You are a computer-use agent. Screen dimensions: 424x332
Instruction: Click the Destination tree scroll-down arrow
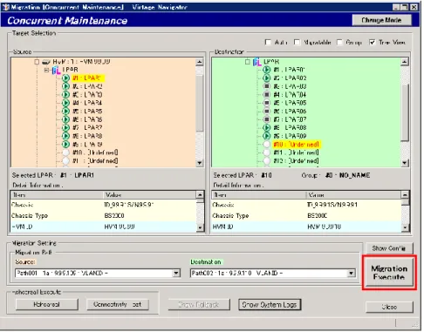point(405,163)
